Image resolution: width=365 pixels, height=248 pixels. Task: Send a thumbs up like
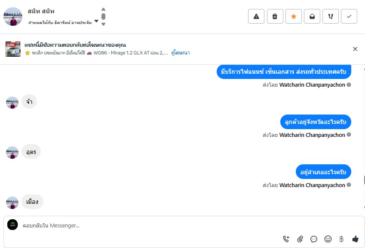(355, 239)
